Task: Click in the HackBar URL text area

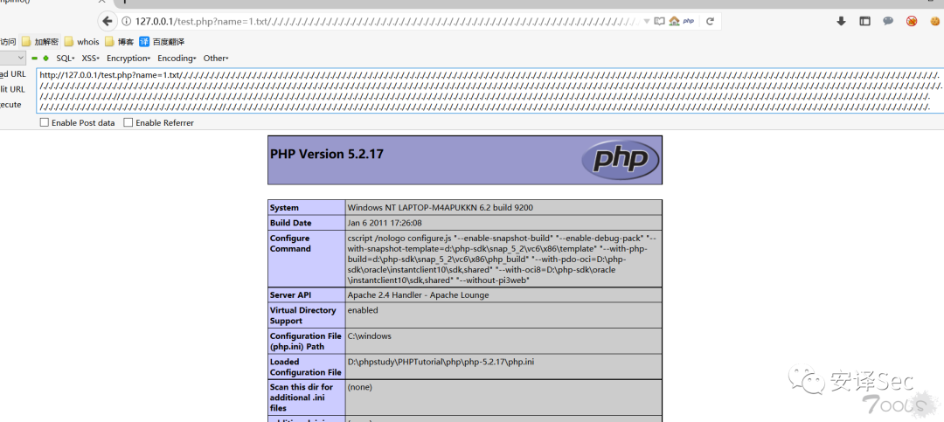Action: point(489,90)
